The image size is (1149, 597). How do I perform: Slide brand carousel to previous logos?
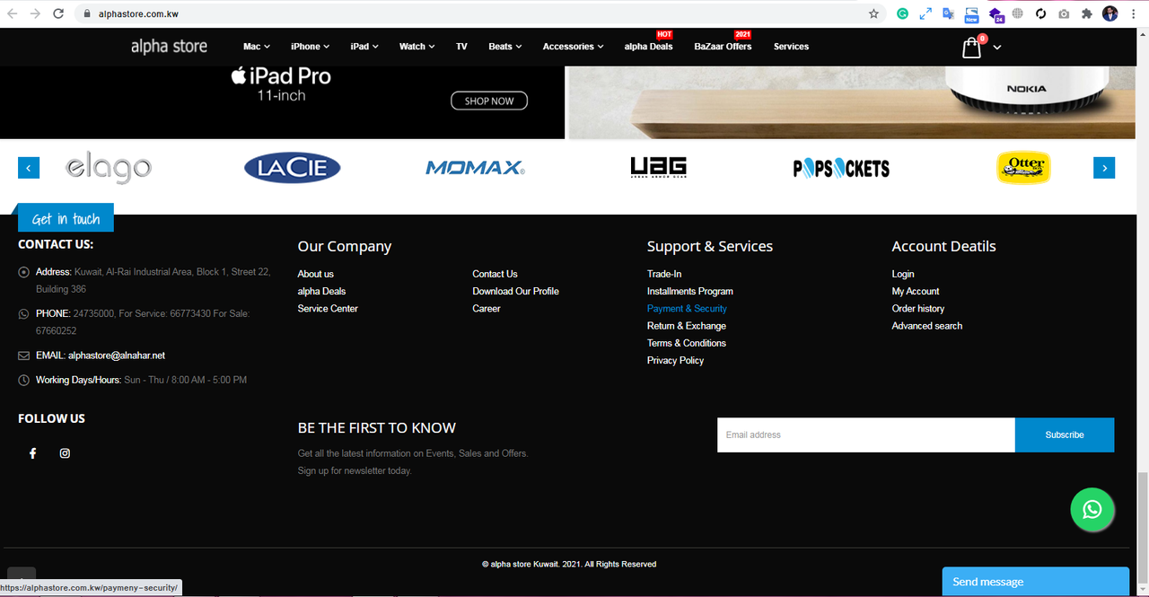click(x=29, y=168)
